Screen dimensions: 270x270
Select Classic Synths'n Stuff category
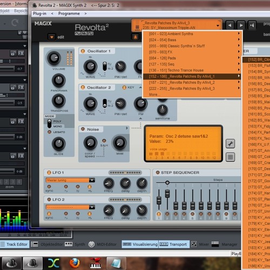point(192,46)
